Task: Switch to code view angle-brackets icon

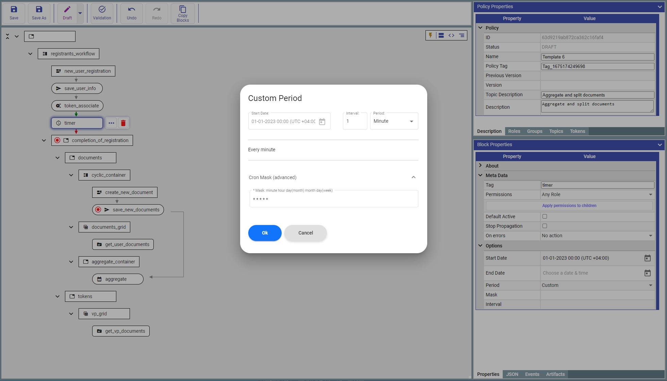Action: tap(451, 35)
